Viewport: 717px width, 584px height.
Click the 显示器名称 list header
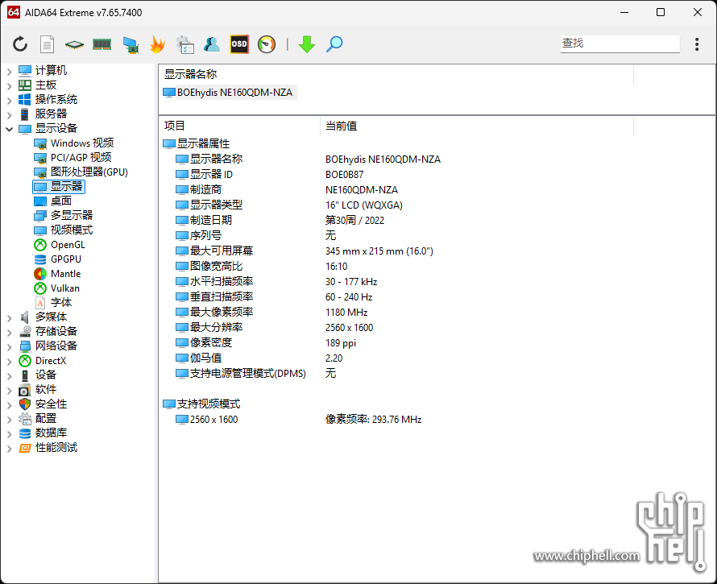click(396, 75)
